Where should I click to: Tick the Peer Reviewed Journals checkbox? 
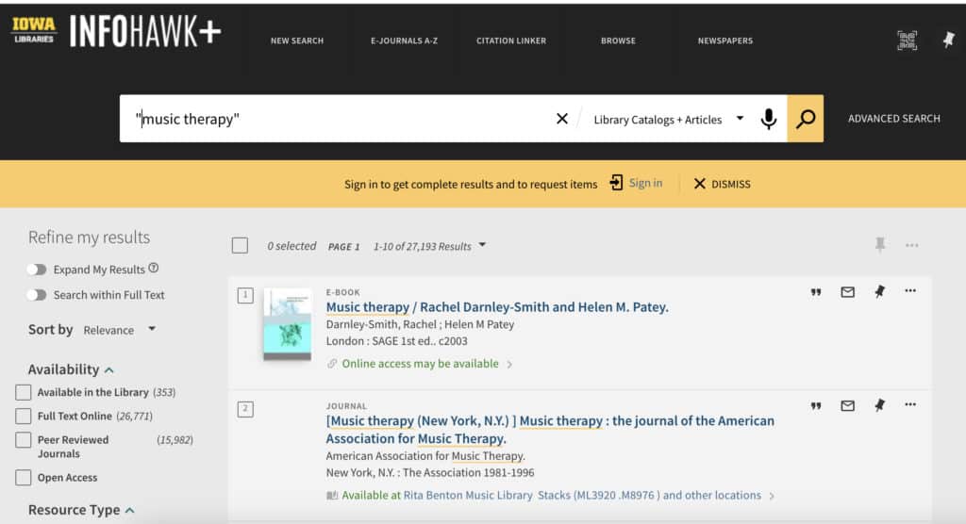(24, 440)
